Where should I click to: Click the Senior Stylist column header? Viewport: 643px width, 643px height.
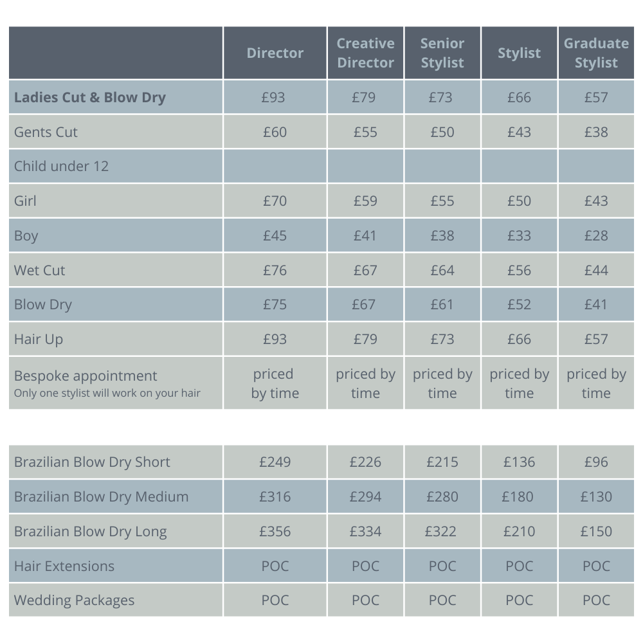442,53
